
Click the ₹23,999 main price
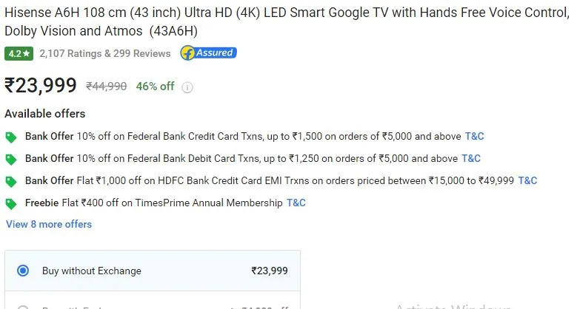(41, 85)
